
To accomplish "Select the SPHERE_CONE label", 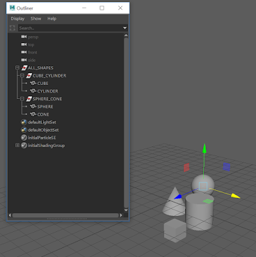I will click(47, 99).
